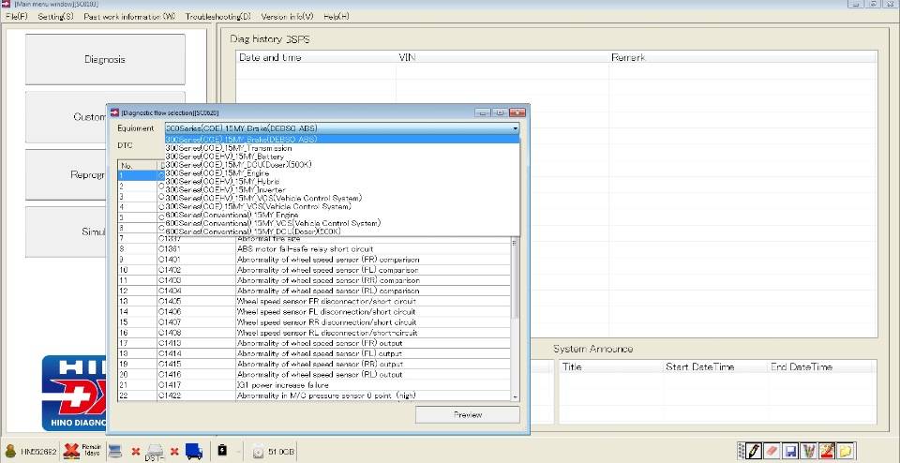Click the Start DateTime column header
This screenshot has width=900, height=463.
[714, 366]
